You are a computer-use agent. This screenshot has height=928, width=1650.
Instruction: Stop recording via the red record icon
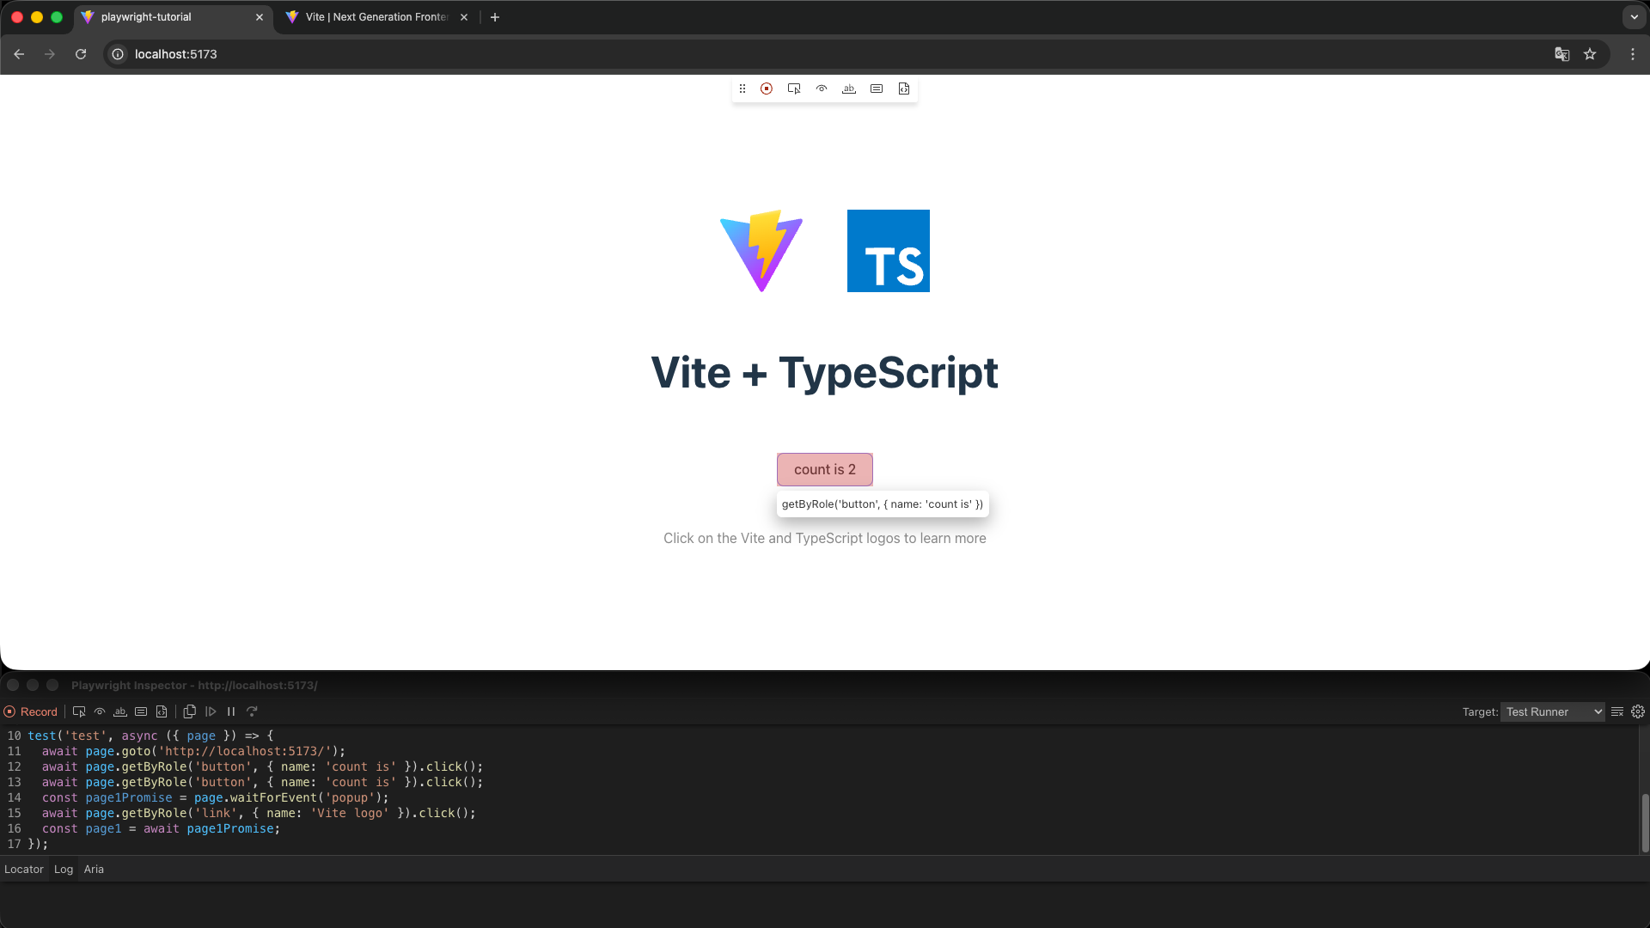766,88
